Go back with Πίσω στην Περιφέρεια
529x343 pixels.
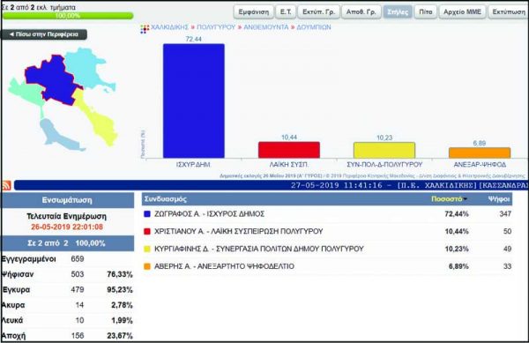tap(44, 34)
